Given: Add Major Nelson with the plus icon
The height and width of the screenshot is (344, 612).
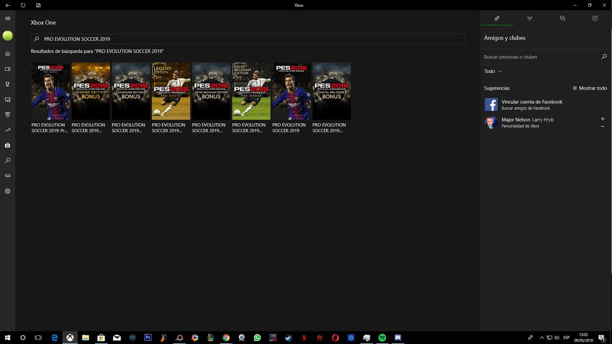Looking at the screenshot, I should (603, 119).
